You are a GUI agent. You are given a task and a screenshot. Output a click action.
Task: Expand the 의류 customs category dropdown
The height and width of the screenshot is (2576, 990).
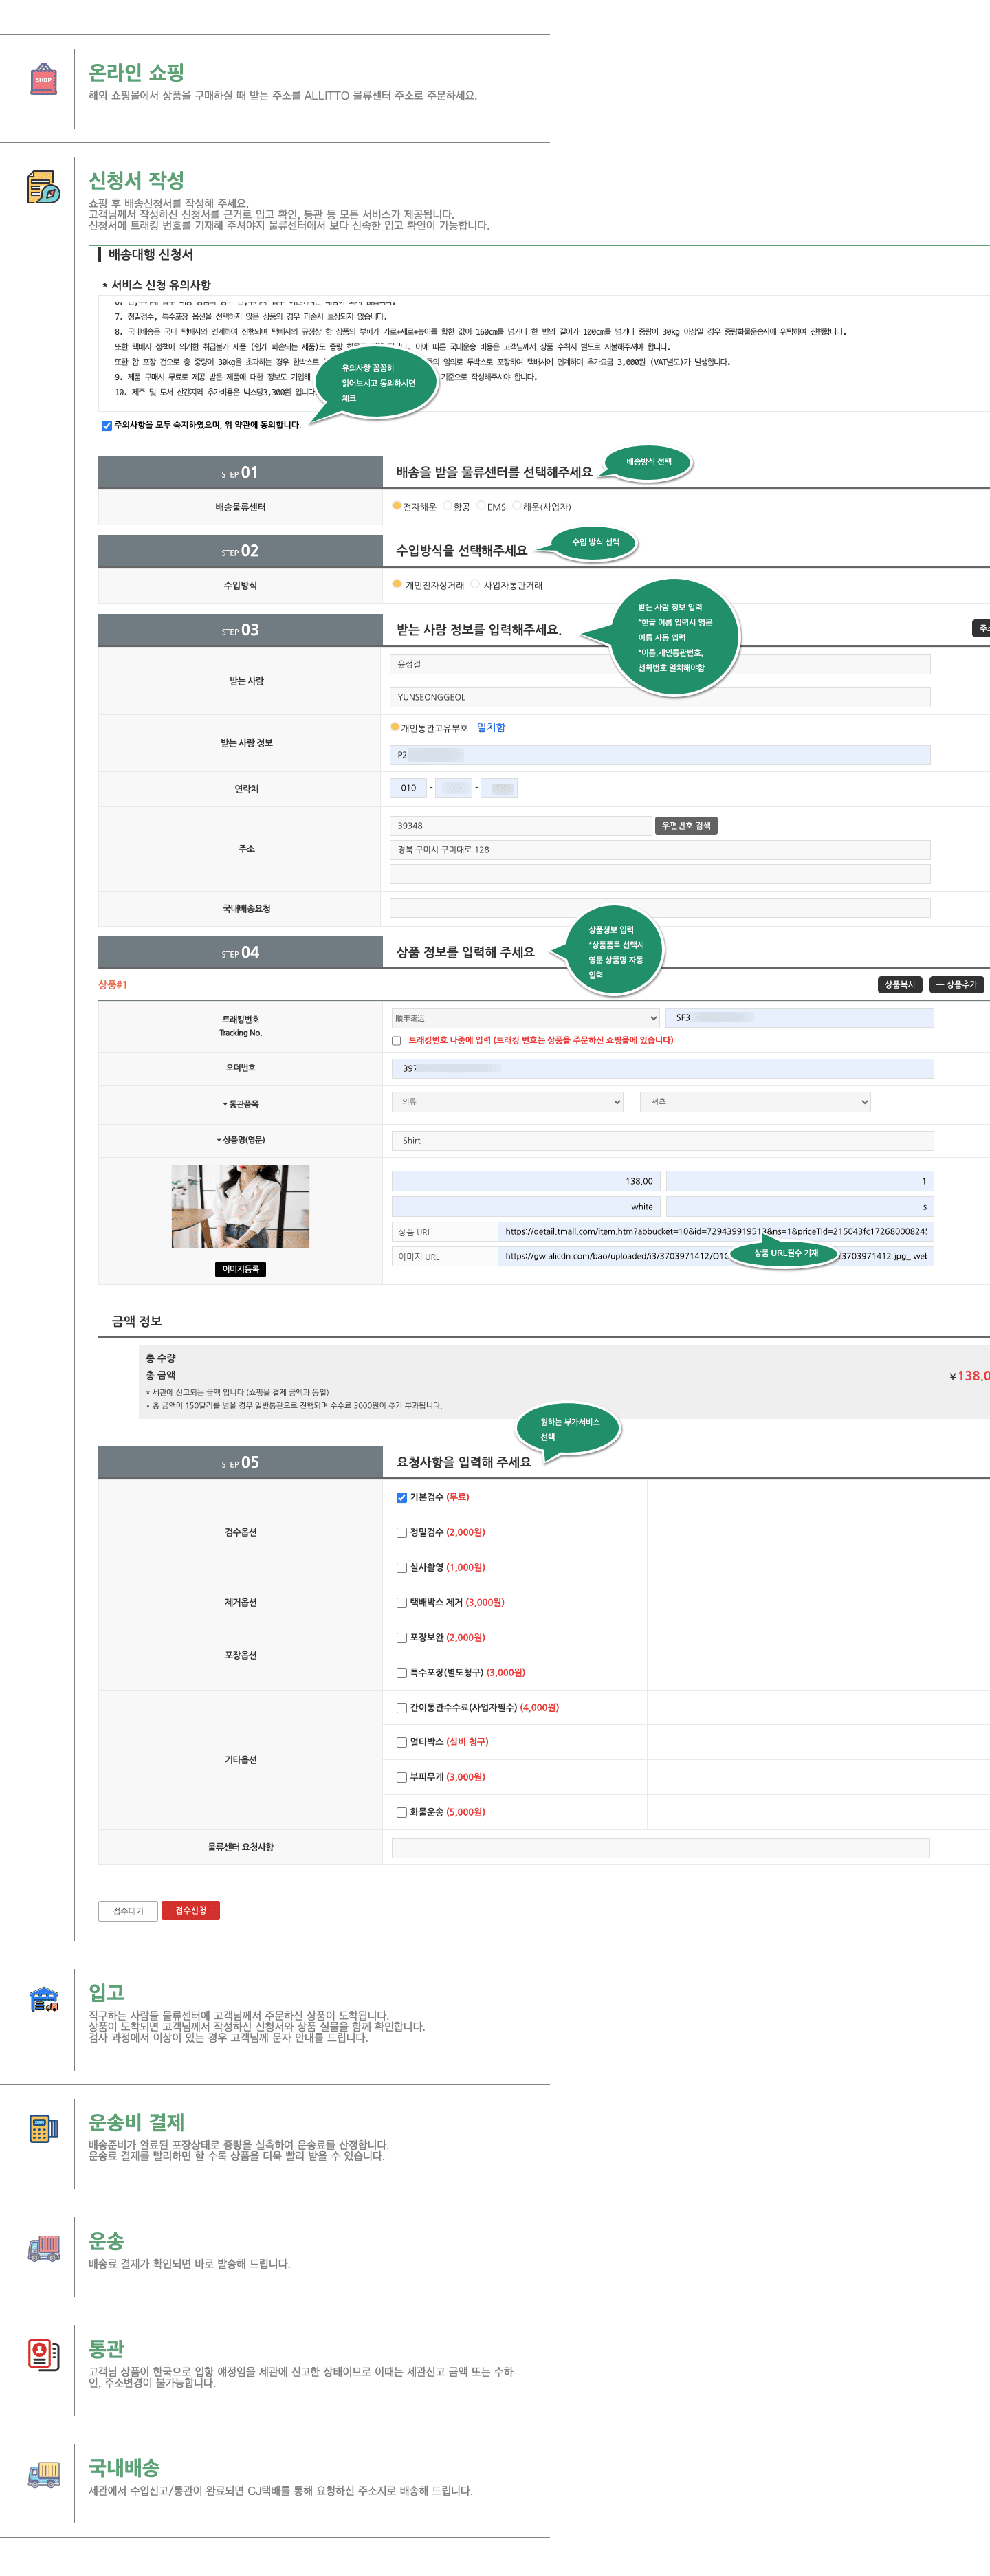507,1102
